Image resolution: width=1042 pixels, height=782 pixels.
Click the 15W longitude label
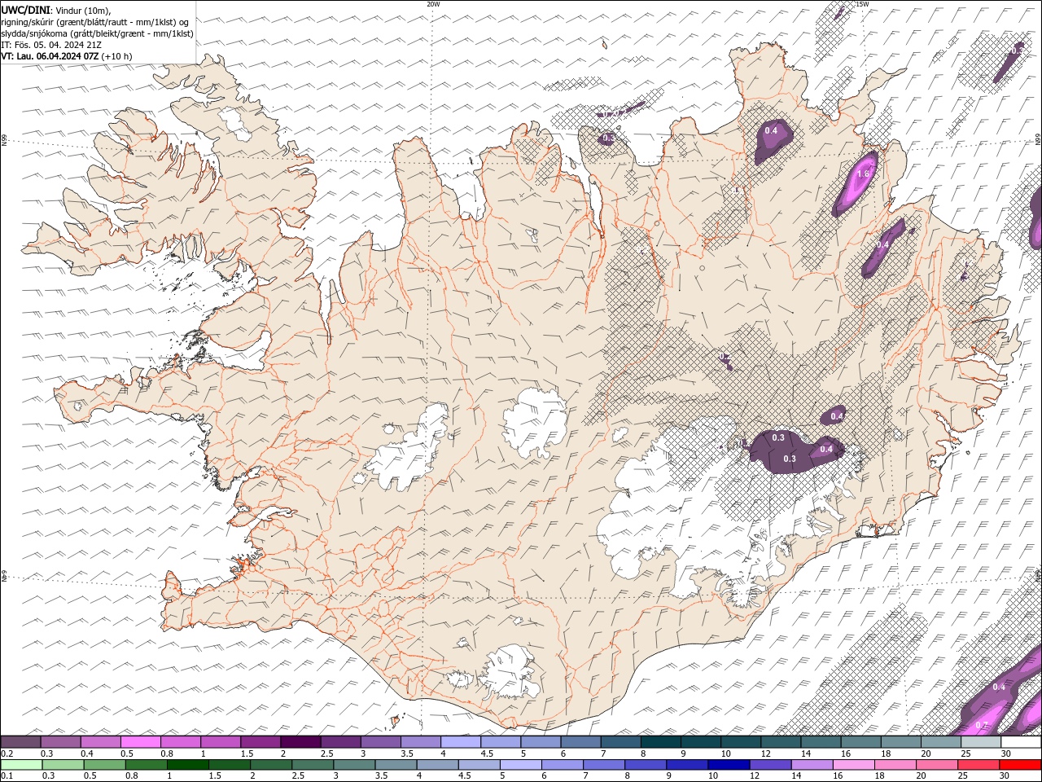pos(862,4)
